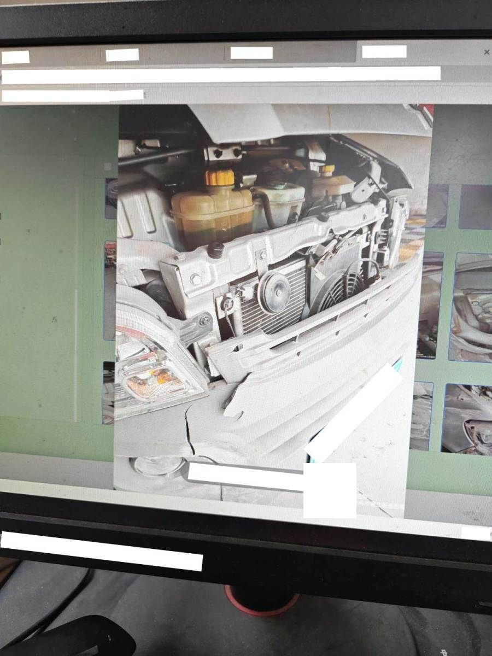Open bottom-row thumbnail at far right edge

467,419
